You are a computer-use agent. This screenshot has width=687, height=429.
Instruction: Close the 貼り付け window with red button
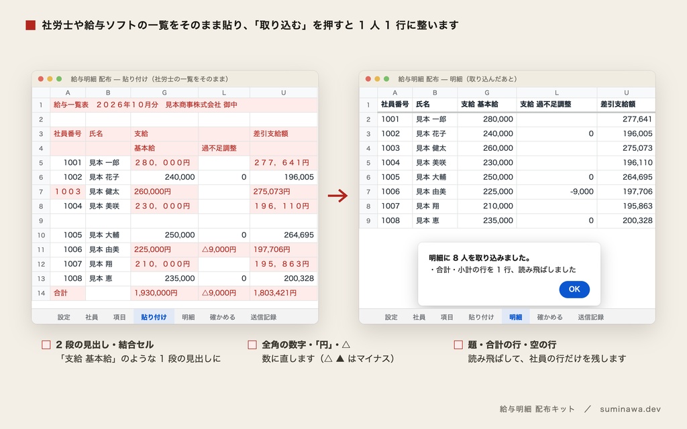coord(41,79)
